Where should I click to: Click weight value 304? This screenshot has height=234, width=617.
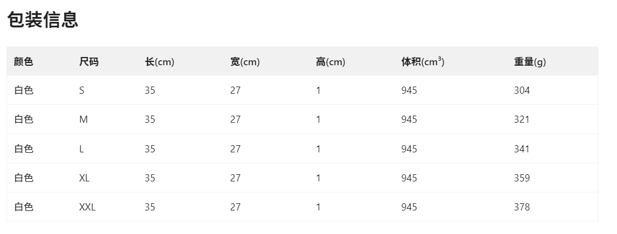point(522,90)
